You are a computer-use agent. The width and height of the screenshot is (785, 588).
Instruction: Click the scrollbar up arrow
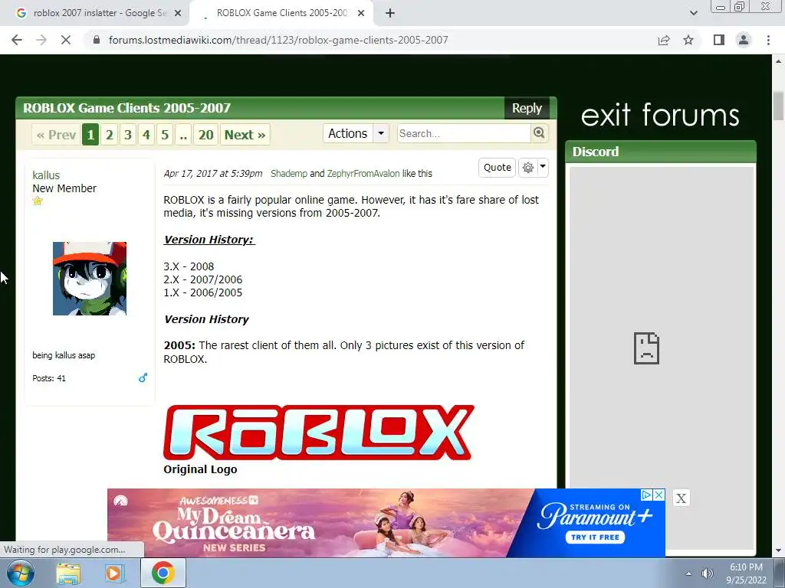[x=778, y=61]
